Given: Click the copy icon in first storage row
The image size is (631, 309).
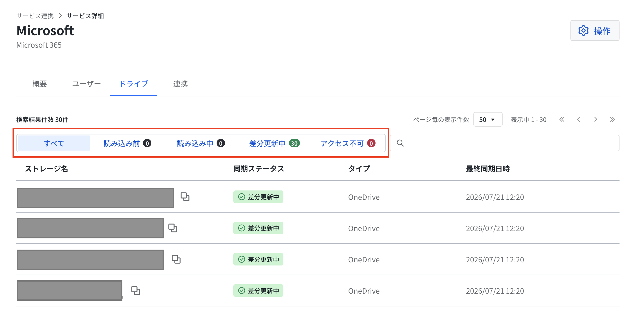Looking at the screenshot, I should click(185, 197).
